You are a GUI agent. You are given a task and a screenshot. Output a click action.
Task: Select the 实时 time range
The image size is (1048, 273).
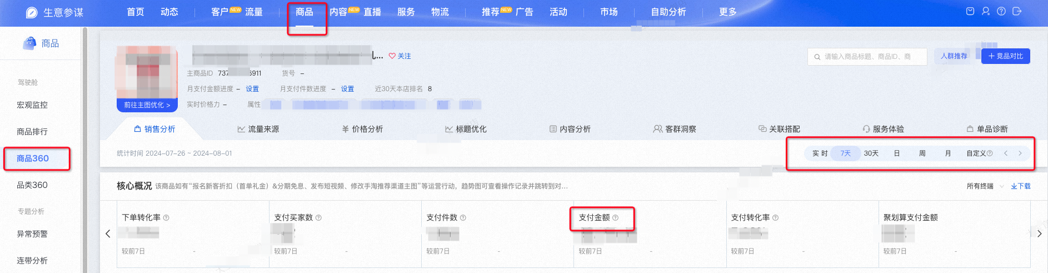pos(820,153)
